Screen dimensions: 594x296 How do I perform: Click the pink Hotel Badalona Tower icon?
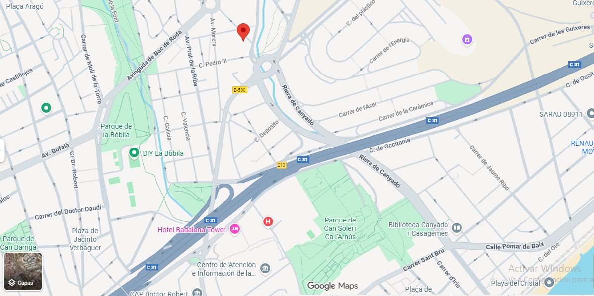pos(235,229)
